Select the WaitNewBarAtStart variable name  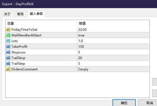pyautogui.click(x=26, y=35)
